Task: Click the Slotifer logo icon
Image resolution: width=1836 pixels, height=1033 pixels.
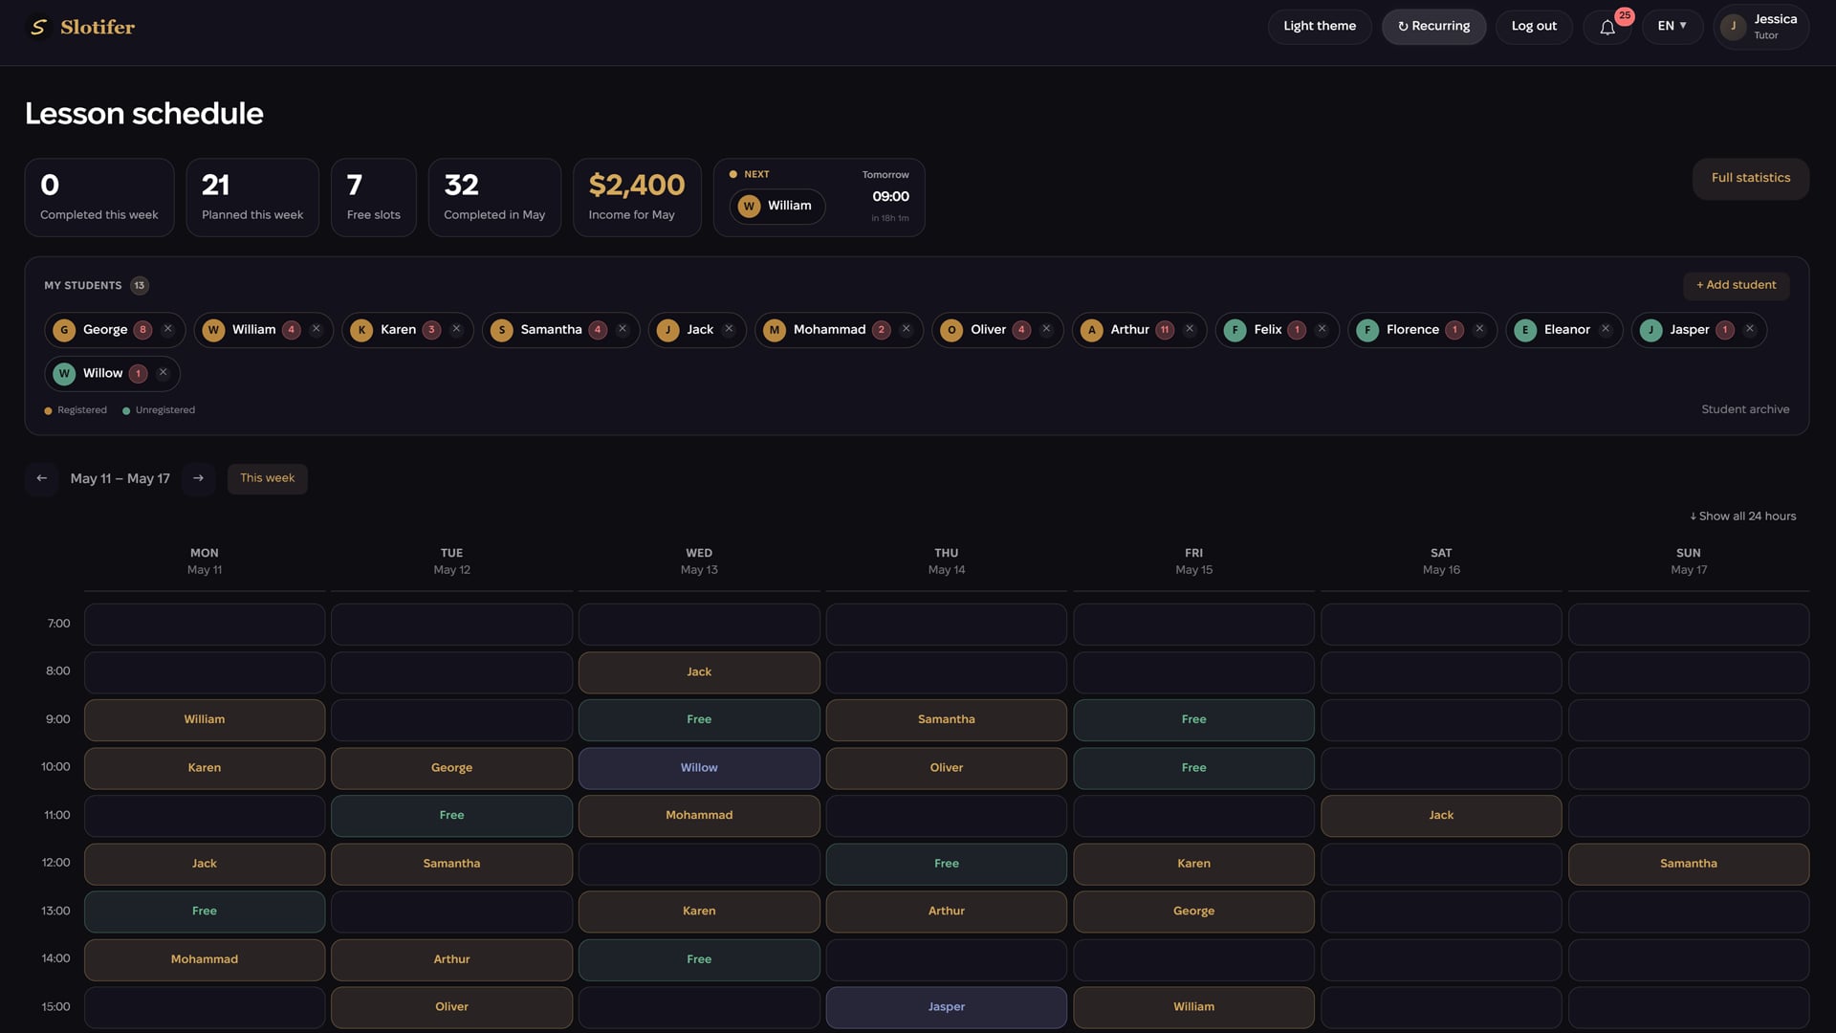Action: [x=38, y=27]
